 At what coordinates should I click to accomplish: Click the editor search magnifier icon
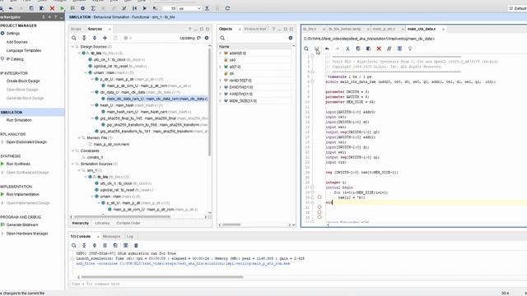click(306, 49)
